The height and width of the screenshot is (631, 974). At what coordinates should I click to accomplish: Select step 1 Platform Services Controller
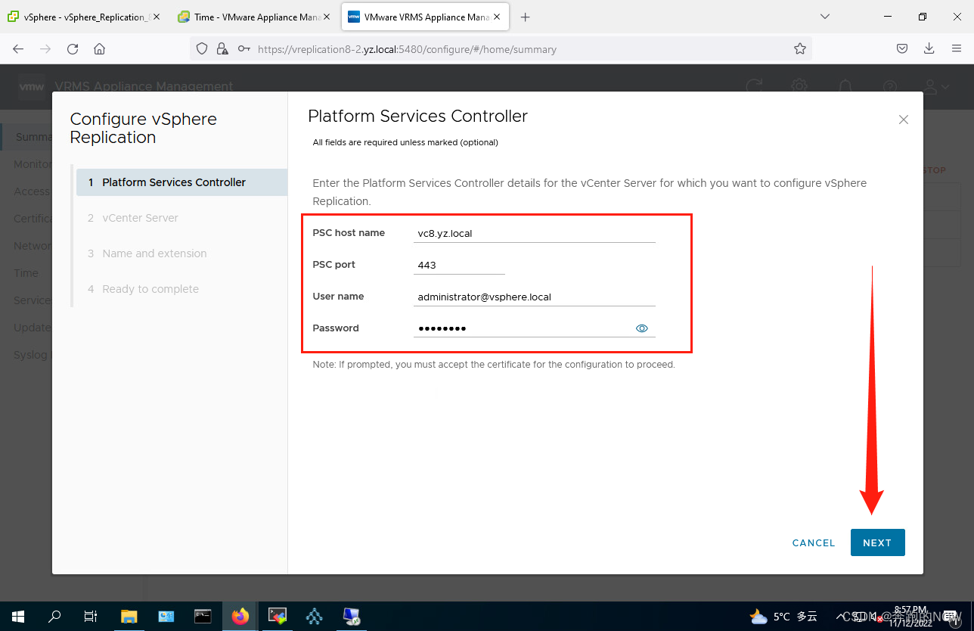181,182
